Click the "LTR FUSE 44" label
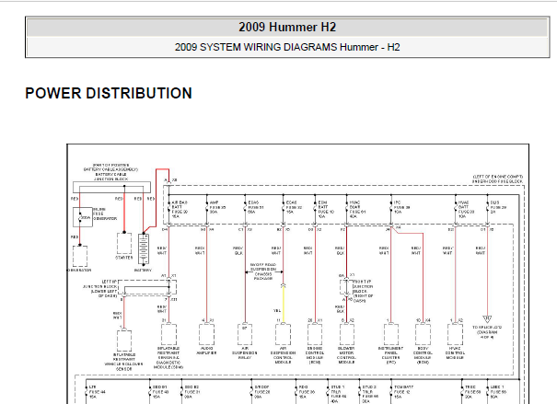 tap(97, 391)
